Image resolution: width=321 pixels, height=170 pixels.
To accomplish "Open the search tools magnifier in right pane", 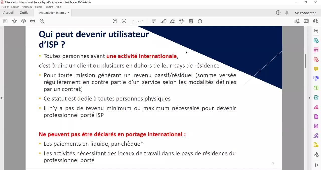I will (x=316, y=31).
